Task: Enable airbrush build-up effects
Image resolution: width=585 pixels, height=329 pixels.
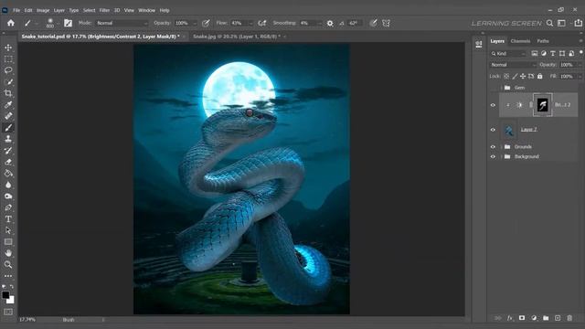Action: coord(262,23)
